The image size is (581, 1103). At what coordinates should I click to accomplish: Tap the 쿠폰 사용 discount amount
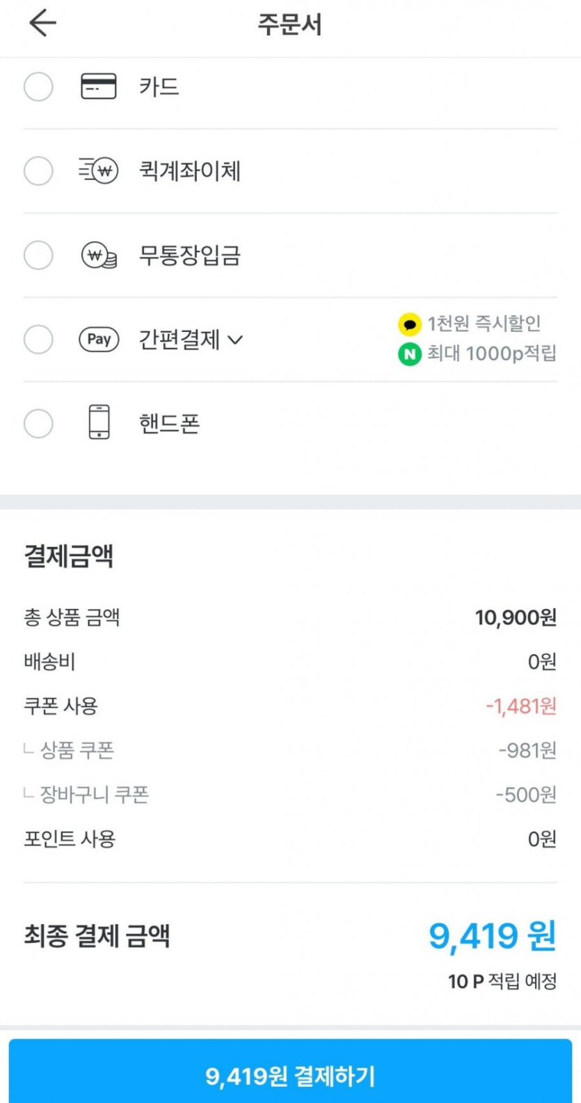(x=521, y=706)
